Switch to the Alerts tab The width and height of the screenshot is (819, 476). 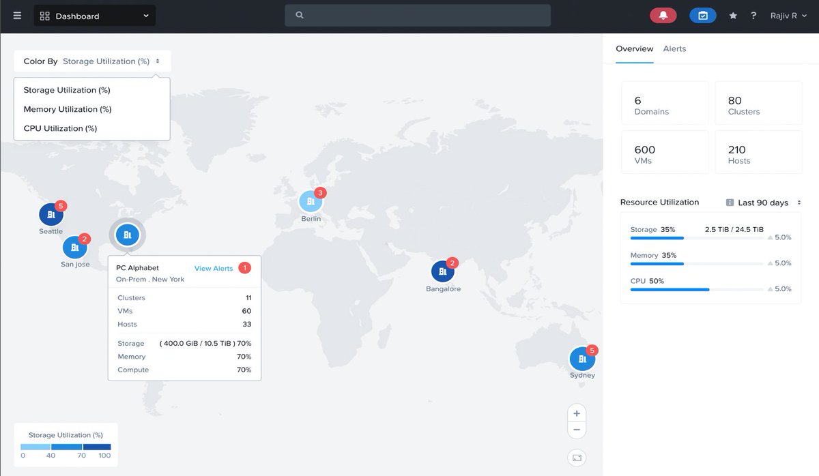click(674, 48)
